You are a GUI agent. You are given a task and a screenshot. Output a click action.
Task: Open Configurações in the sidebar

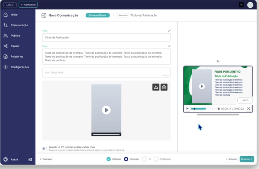tap(16, 67)
